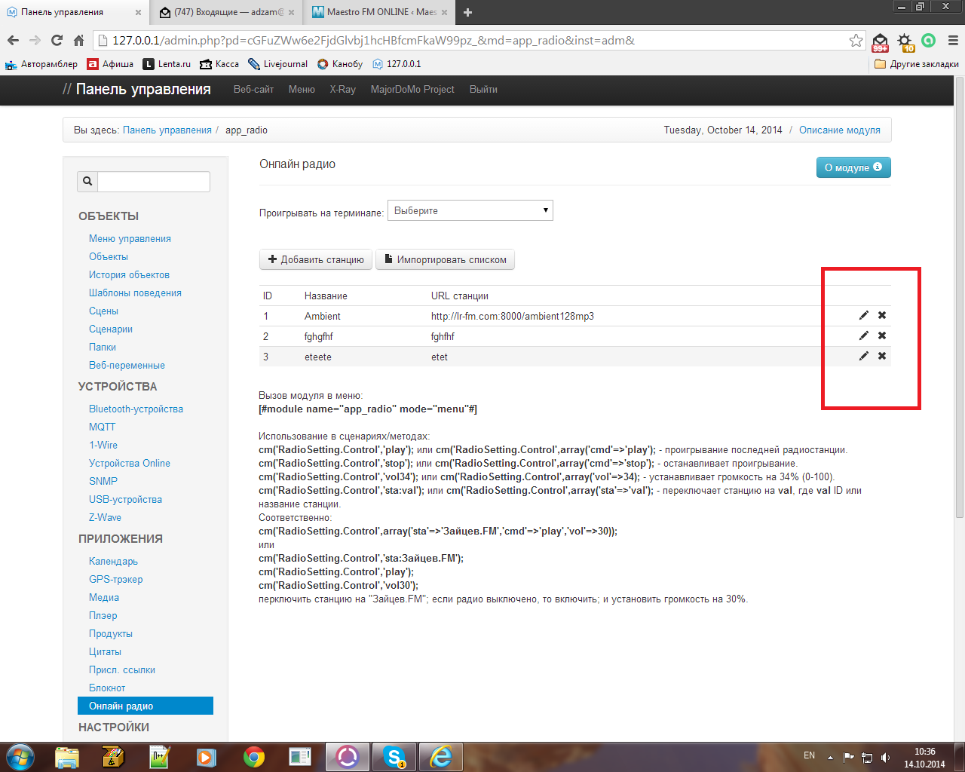Delete the Ambient station row

(x=882, y=315)
